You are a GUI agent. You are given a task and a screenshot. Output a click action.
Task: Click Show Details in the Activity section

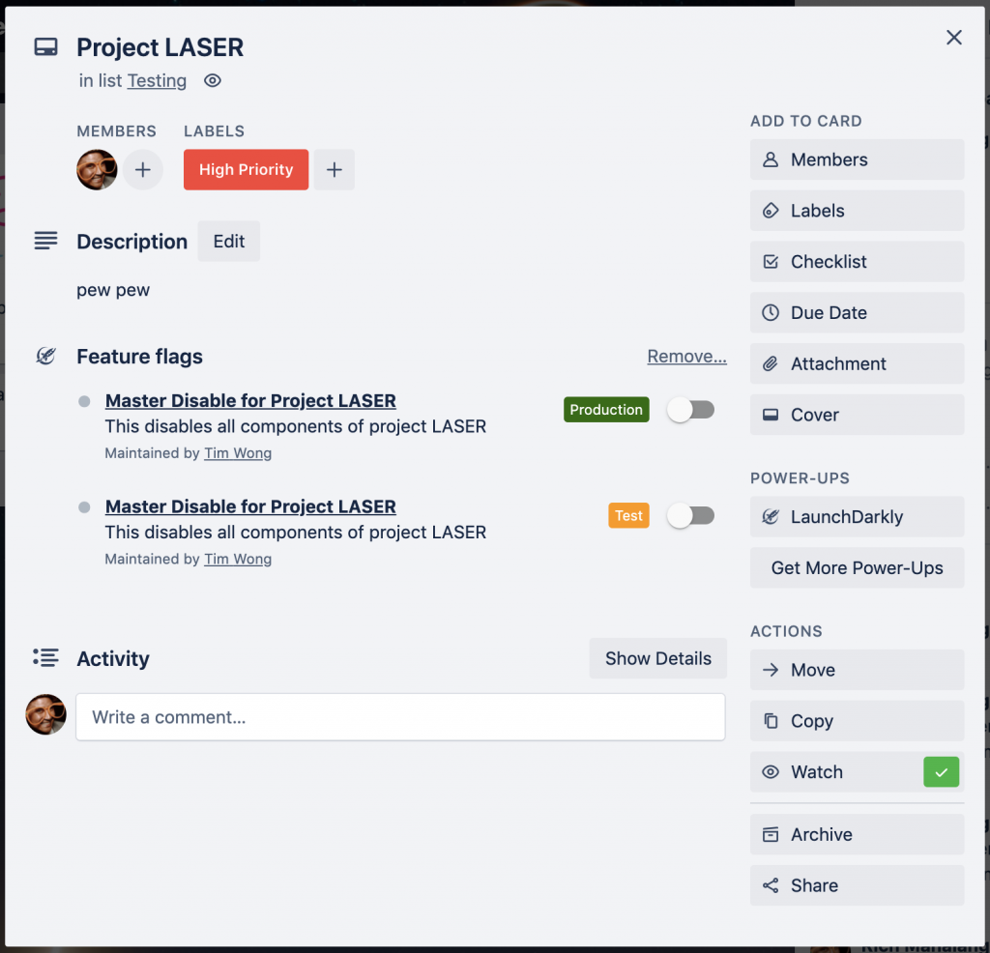pos(657,658)
